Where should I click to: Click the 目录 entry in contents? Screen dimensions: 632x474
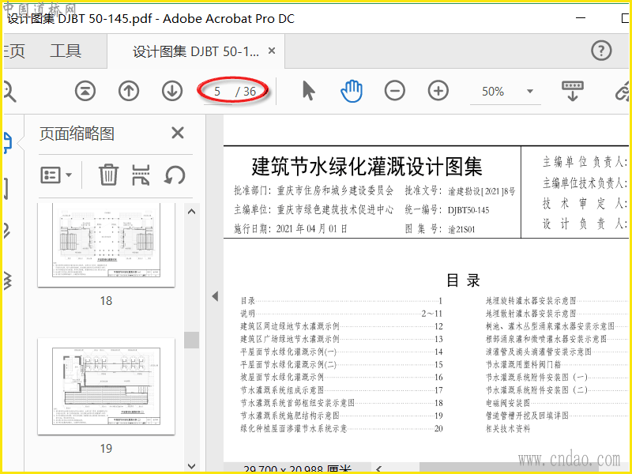coord(341,301)
